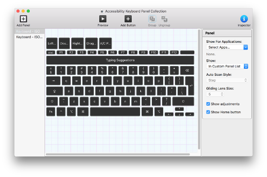This screenshot has height=177, width=267.
Task: Open the Select Apps dropdown
Action: tap(227, 47)
